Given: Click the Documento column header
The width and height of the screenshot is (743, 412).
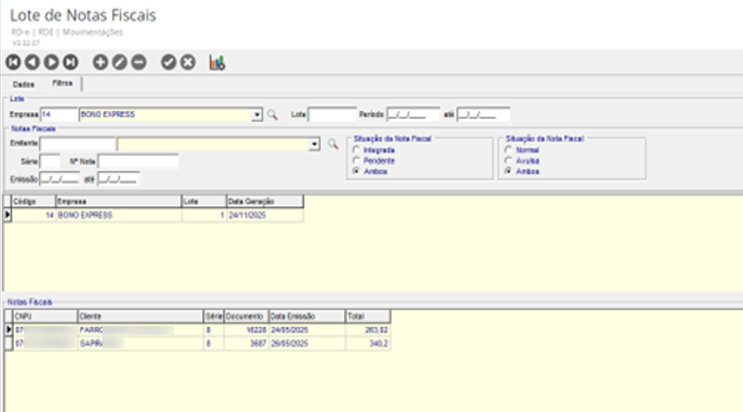Looking at the screenshot, I should [246, 317].
